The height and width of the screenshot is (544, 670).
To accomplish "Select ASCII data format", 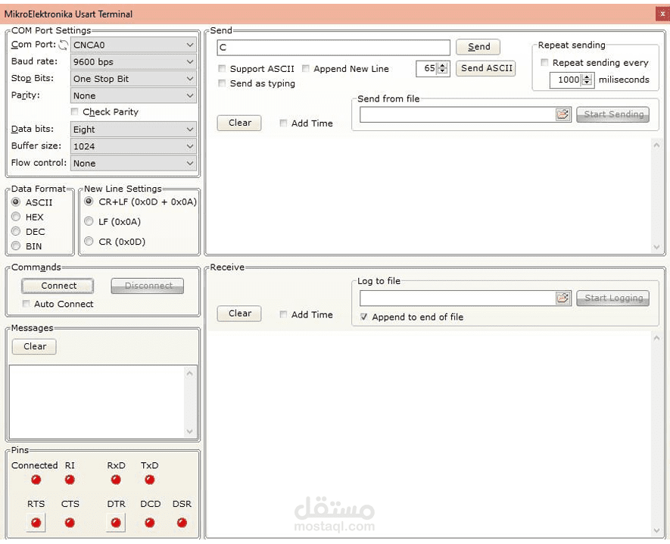I will click(16, 202).
